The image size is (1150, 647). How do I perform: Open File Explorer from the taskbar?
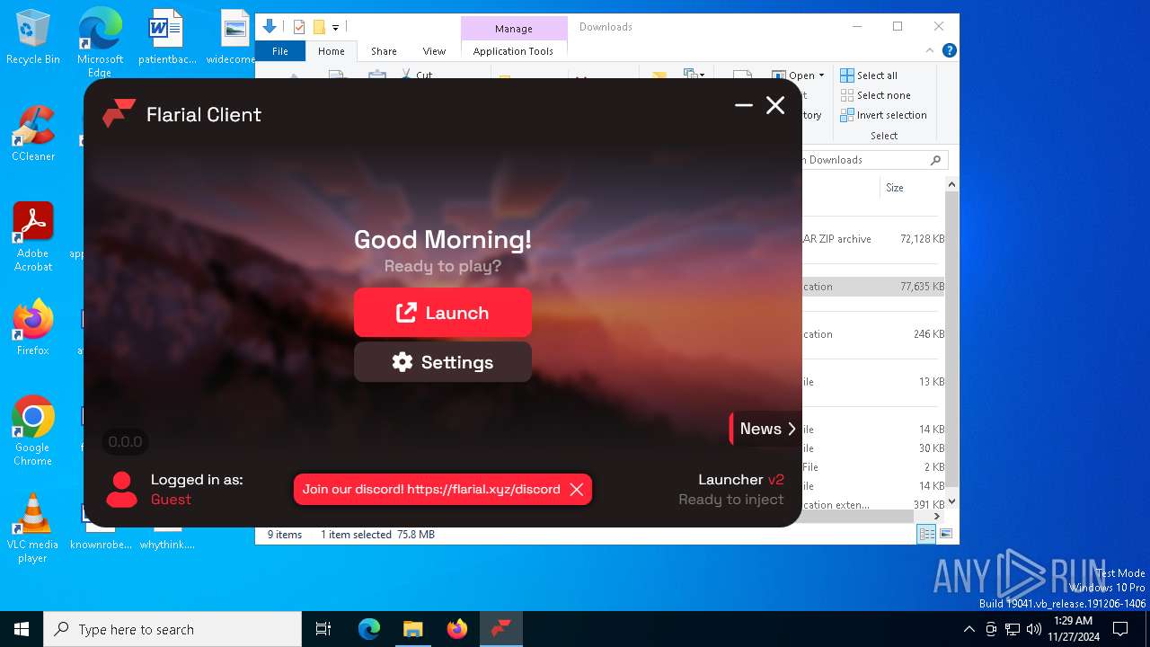(413, 629)
